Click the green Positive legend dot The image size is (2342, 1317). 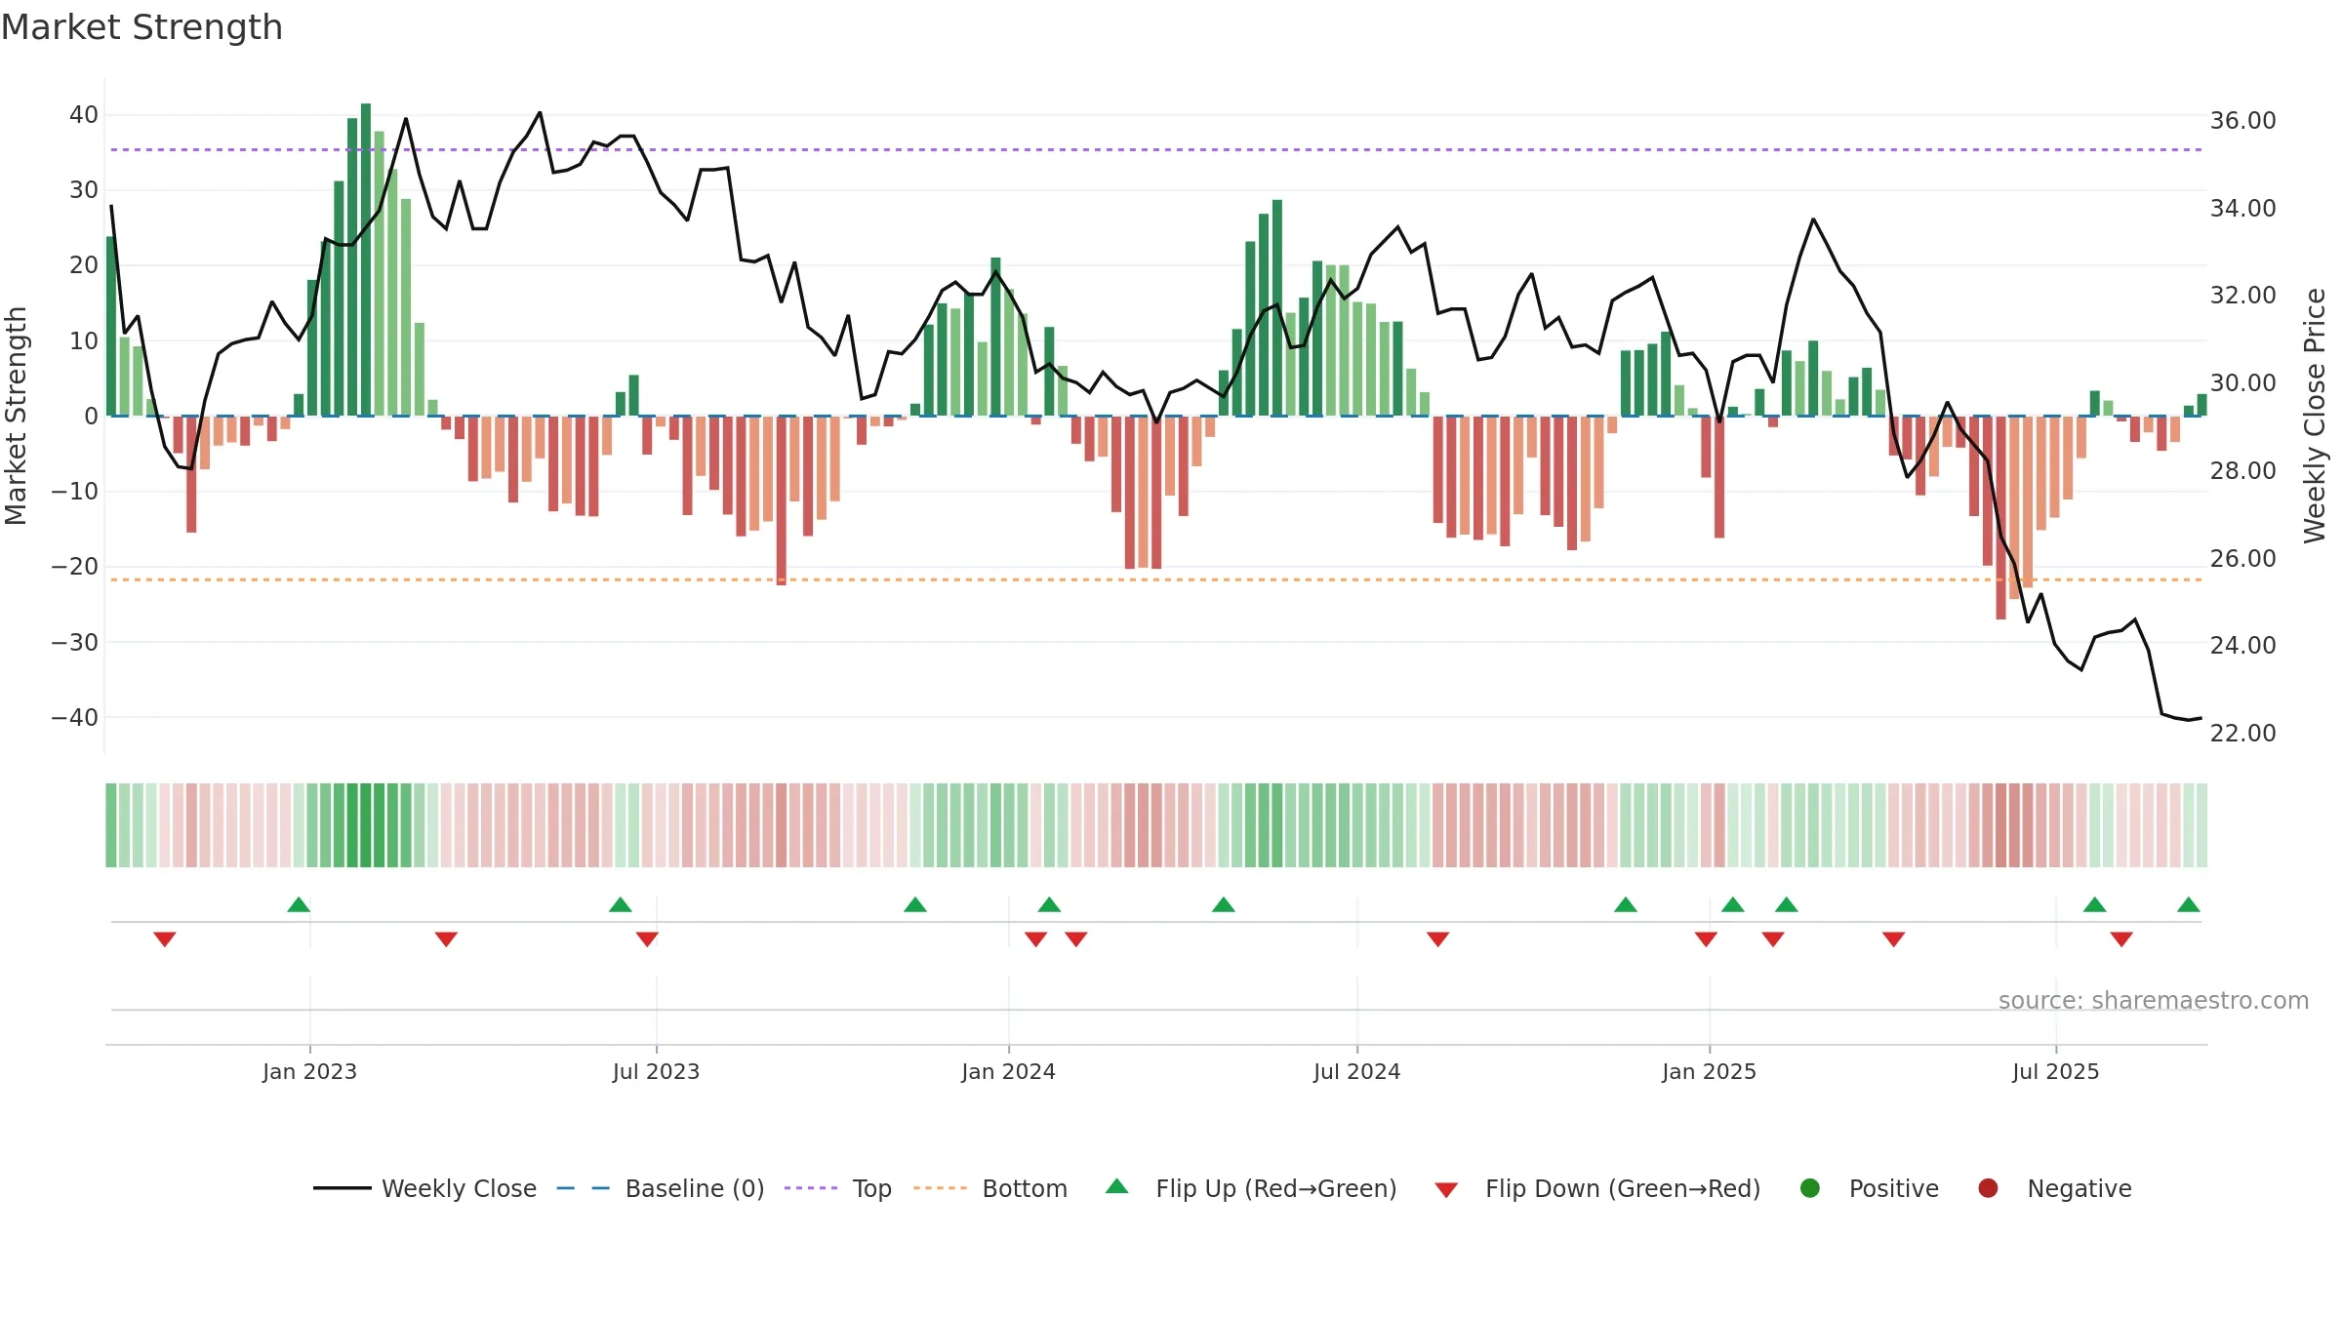click(x=1810, y=1188)
